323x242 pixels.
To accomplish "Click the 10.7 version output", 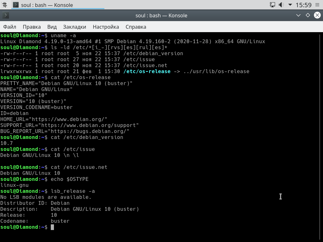I will [7, 143].
